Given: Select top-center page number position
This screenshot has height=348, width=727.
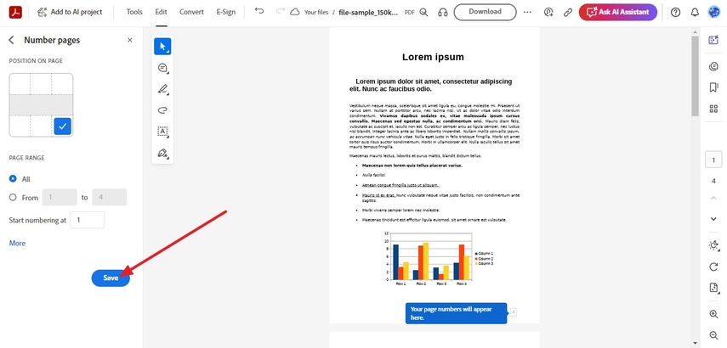Looking at the screenshot, I should (41, 84).
